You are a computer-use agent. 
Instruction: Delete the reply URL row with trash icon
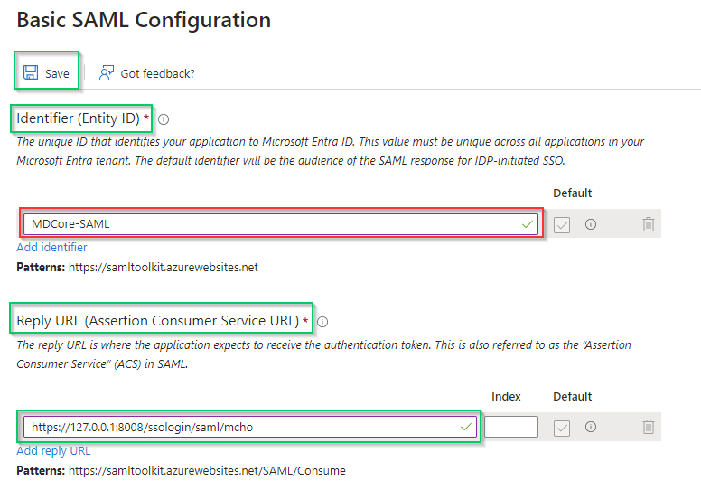649,427
